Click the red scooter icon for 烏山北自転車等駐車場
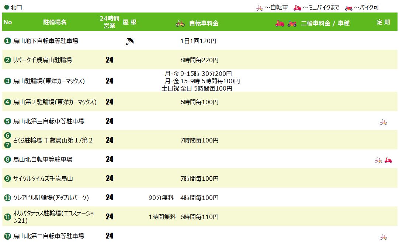This screenshot has height=247, width=399. pos(388,160)
